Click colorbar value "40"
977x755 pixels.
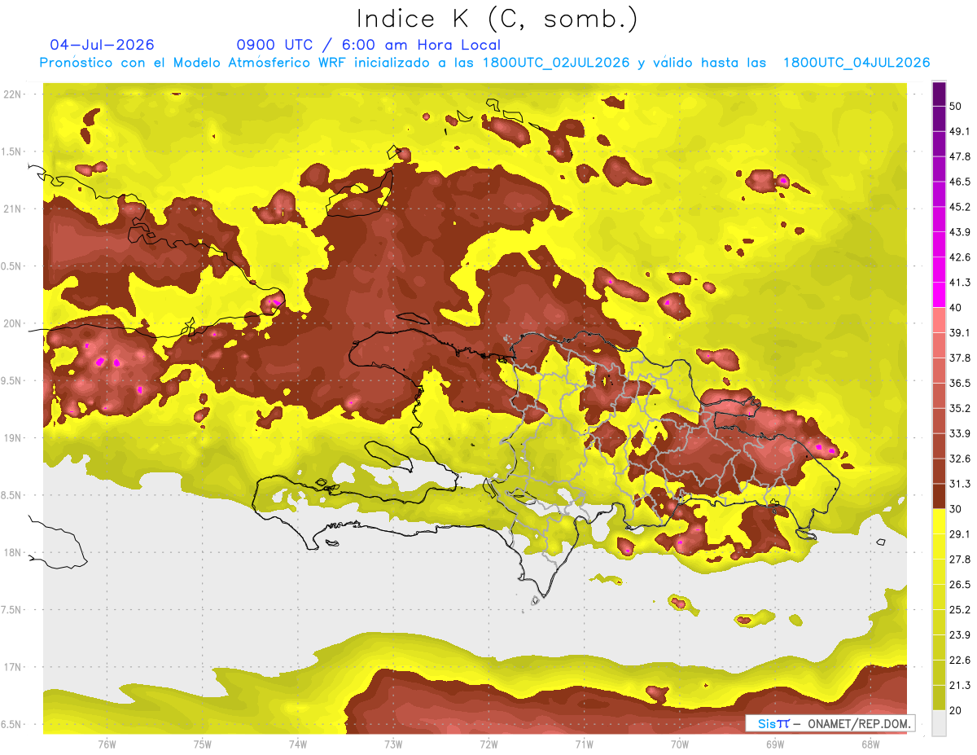(956, 308)
